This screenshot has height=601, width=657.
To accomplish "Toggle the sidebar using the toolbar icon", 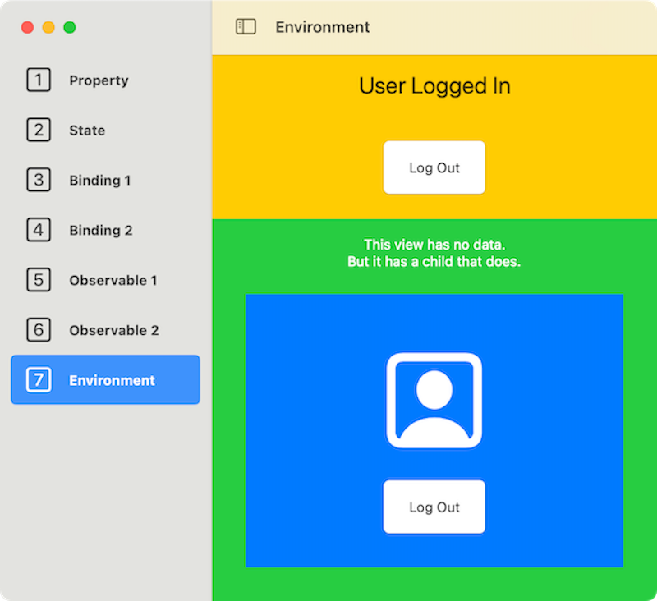I will [x=246, y=27].
